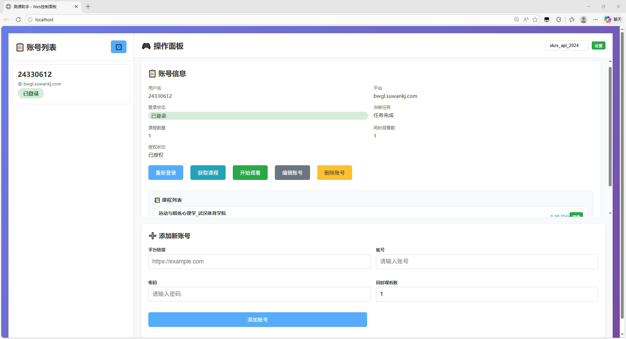Click the books icon beside 课程列表
626x339 pixels.
click(157, 200)
